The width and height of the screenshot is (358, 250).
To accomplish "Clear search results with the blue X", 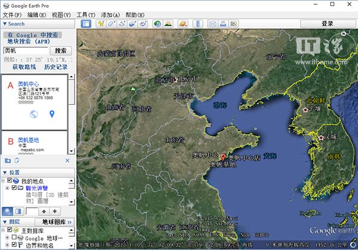I will (67, 161).
